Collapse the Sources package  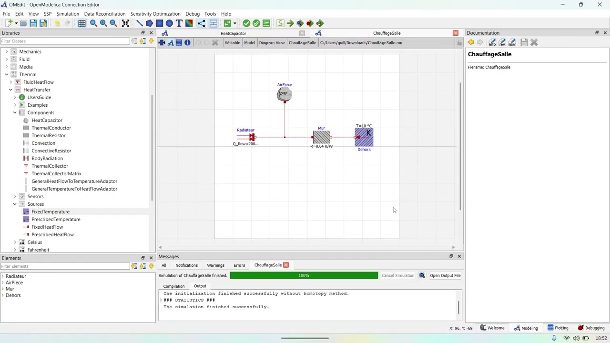[x=15, y=204]
